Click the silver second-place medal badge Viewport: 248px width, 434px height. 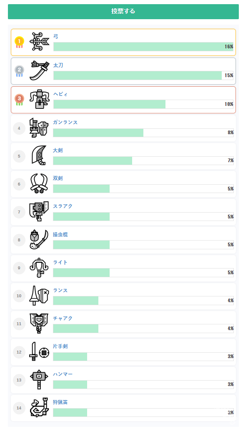[19, 71]
